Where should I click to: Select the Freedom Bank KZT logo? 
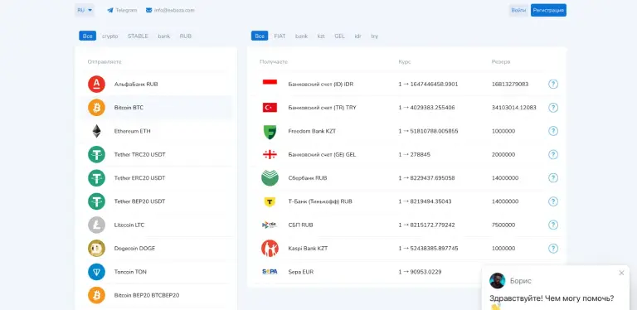[270, 132]
